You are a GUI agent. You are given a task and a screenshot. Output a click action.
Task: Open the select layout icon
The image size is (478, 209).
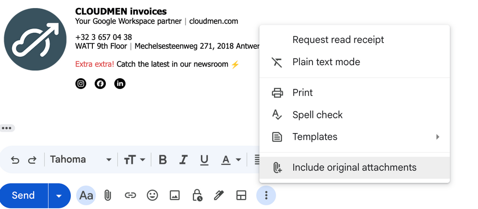241,195
